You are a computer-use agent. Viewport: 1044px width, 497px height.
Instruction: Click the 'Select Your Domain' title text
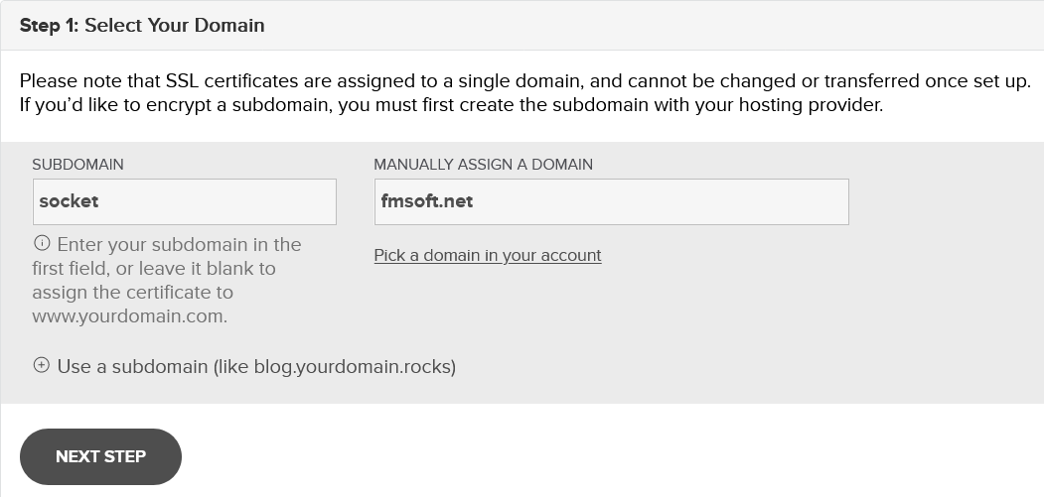tap(175, 26)
